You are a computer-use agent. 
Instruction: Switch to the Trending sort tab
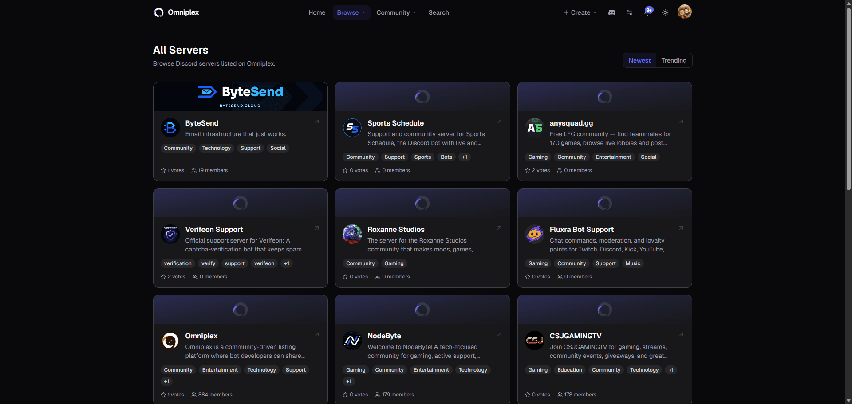(x=674, y=60)
